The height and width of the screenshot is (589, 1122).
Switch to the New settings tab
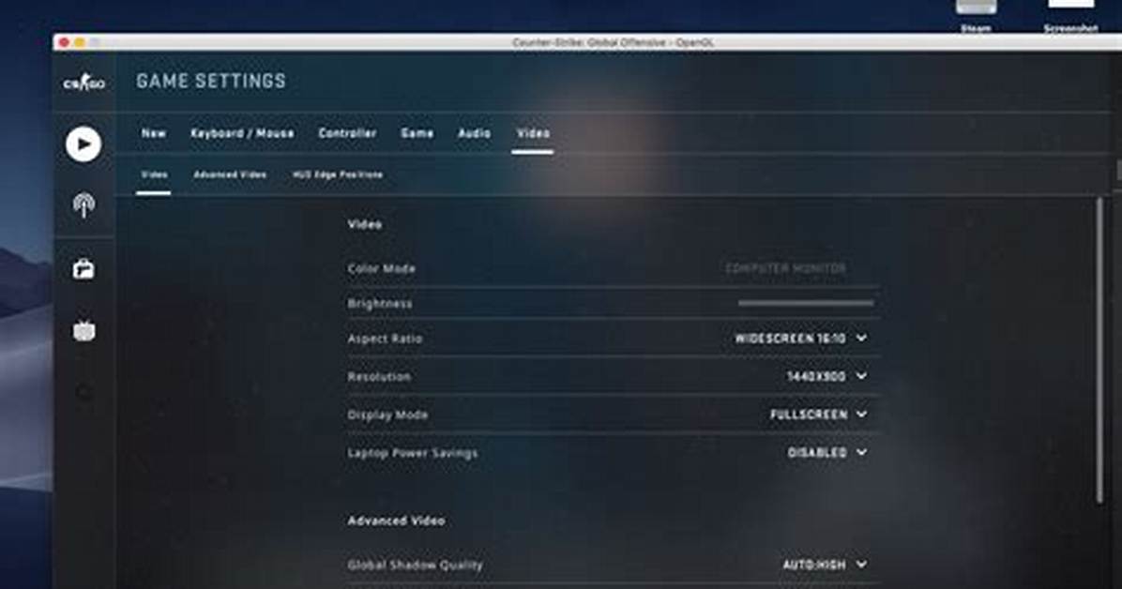pyautogui.click(x=153, y=133)
